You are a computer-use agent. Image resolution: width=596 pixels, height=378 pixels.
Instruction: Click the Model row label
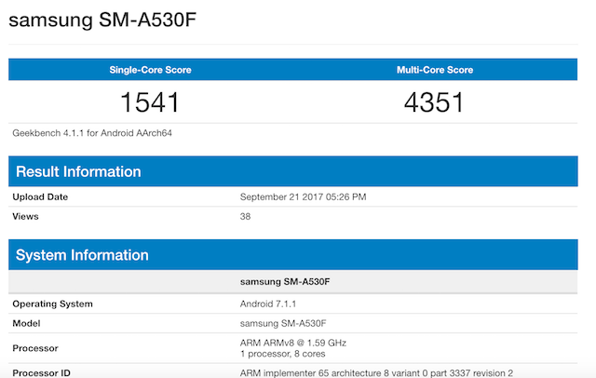pyautogui.click(x=28, y=322)
